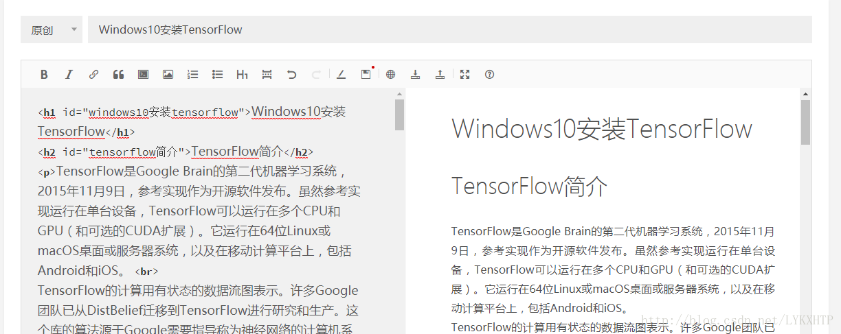Apply bold formatting

point(44,75)
